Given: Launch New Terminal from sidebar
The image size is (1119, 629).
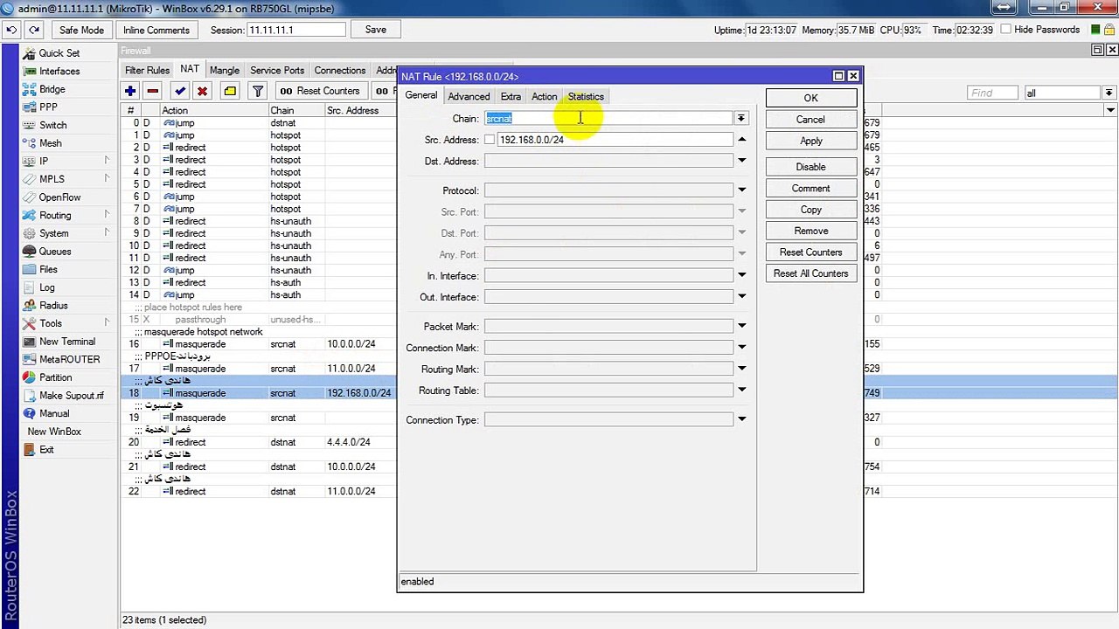Looking at the screenshot, I should tap(66, 342).
